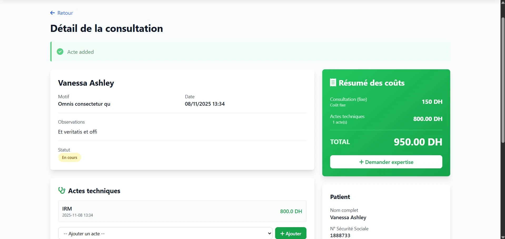This screenshot has height=239, width=505.
Task: Click the 'Coût fixe' sublabel
Action: coord(338,105)
